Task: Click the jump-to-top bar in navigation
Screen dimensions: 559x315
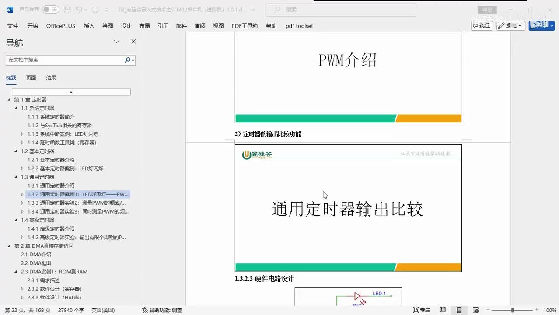Action: tap(71, 92)
